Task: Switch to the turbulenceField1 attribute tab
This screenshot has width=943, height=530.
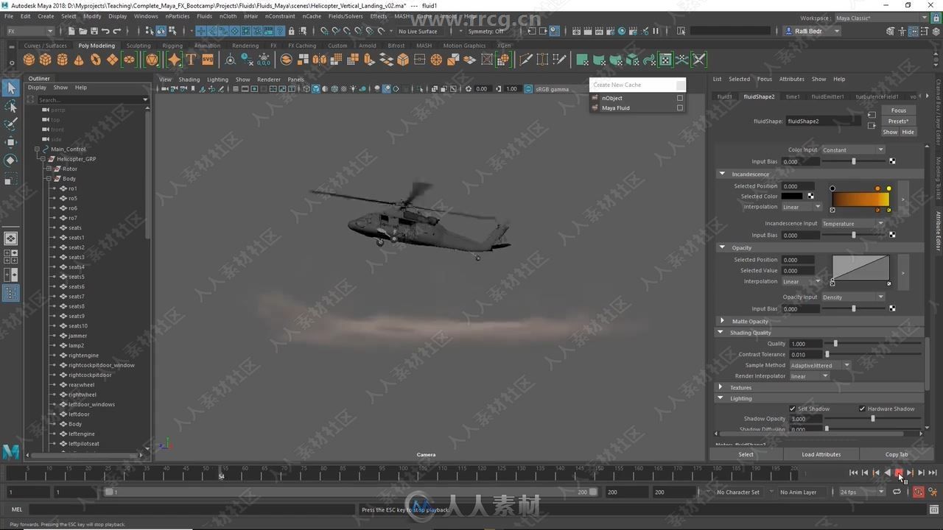Action: pos(876,96)
